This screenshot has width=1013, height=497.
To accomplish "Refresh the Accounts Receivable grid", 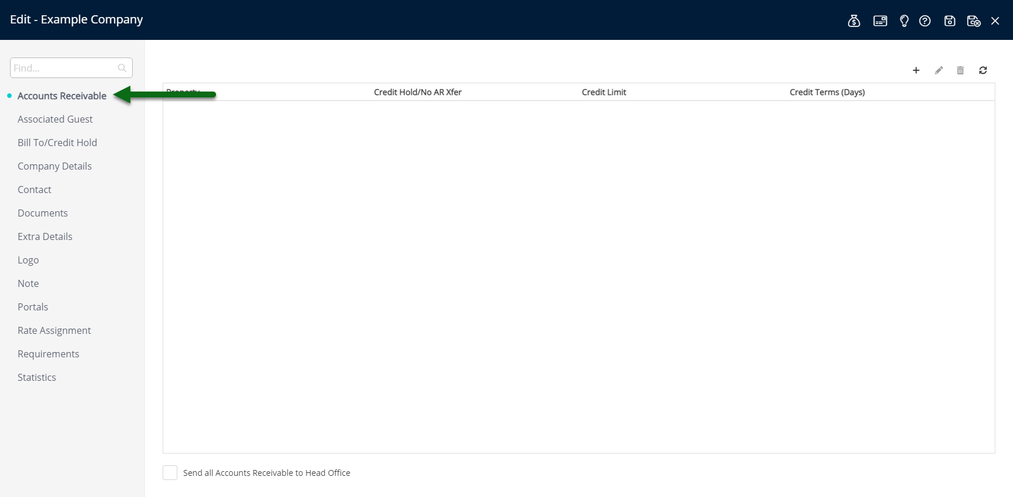I will 983,70.
